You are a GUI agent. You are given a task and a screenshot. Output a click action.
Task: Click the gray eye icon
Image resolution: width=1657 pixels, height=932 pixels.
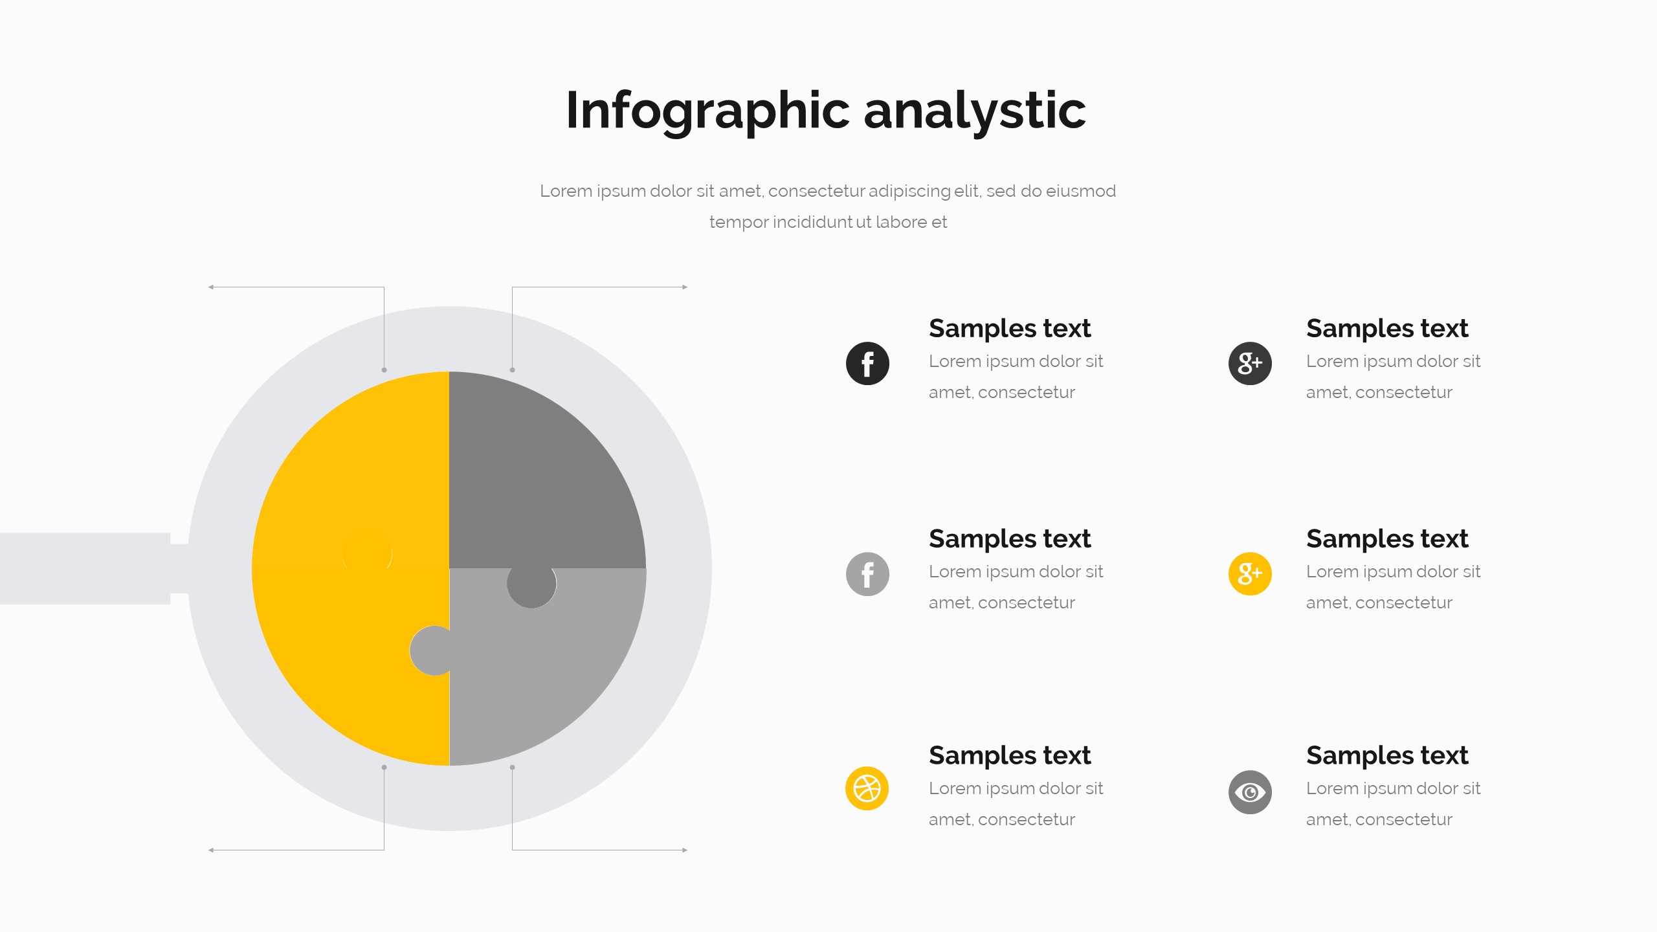(x=1250, y=792)
